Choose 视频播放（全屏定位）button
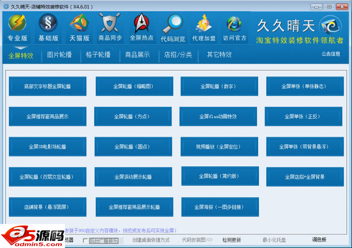The image size is (352, 248). click(x=219, y=147)
